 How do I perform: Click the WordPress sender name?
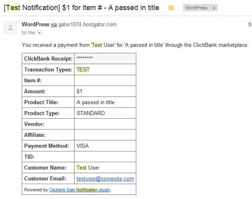[x=35, y=24]
